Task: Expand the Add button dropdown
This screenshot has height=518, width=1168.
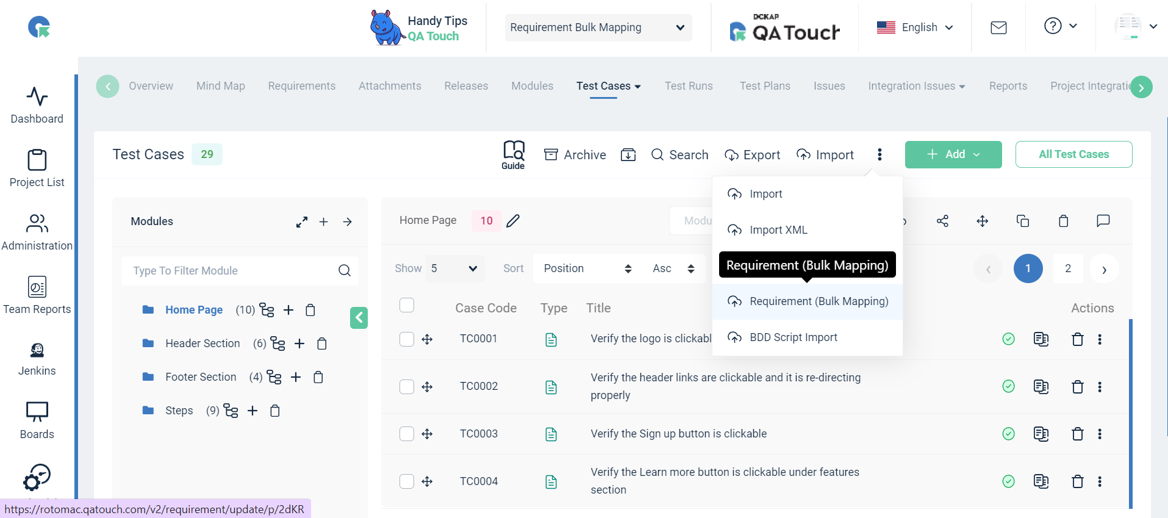Action: (953, 154)
